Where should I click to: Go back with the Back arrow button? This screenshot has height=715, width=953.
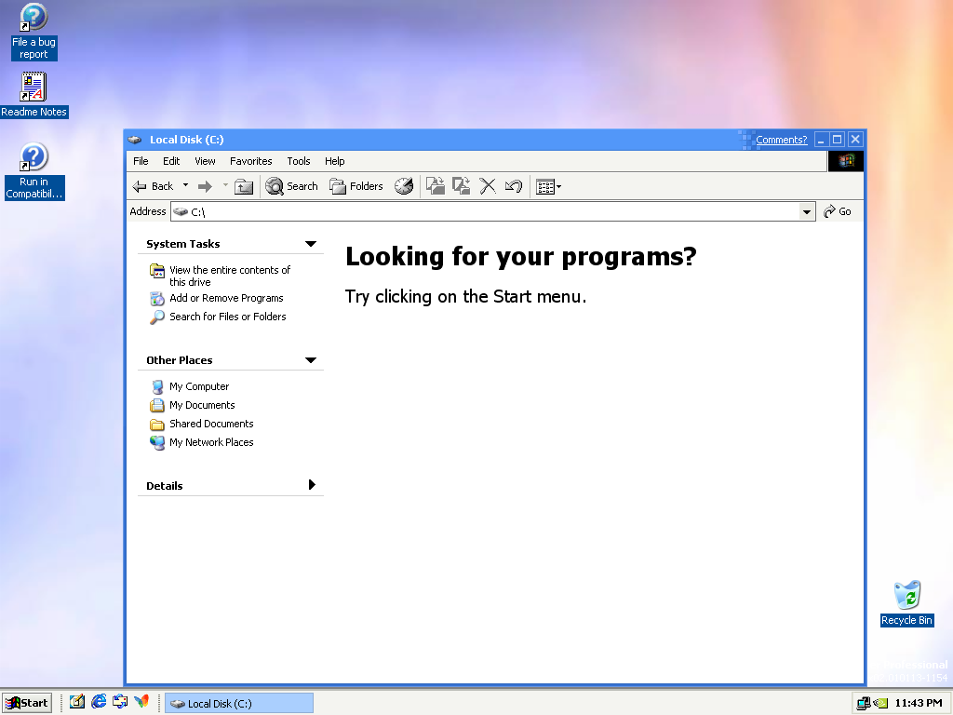[154, 186]
